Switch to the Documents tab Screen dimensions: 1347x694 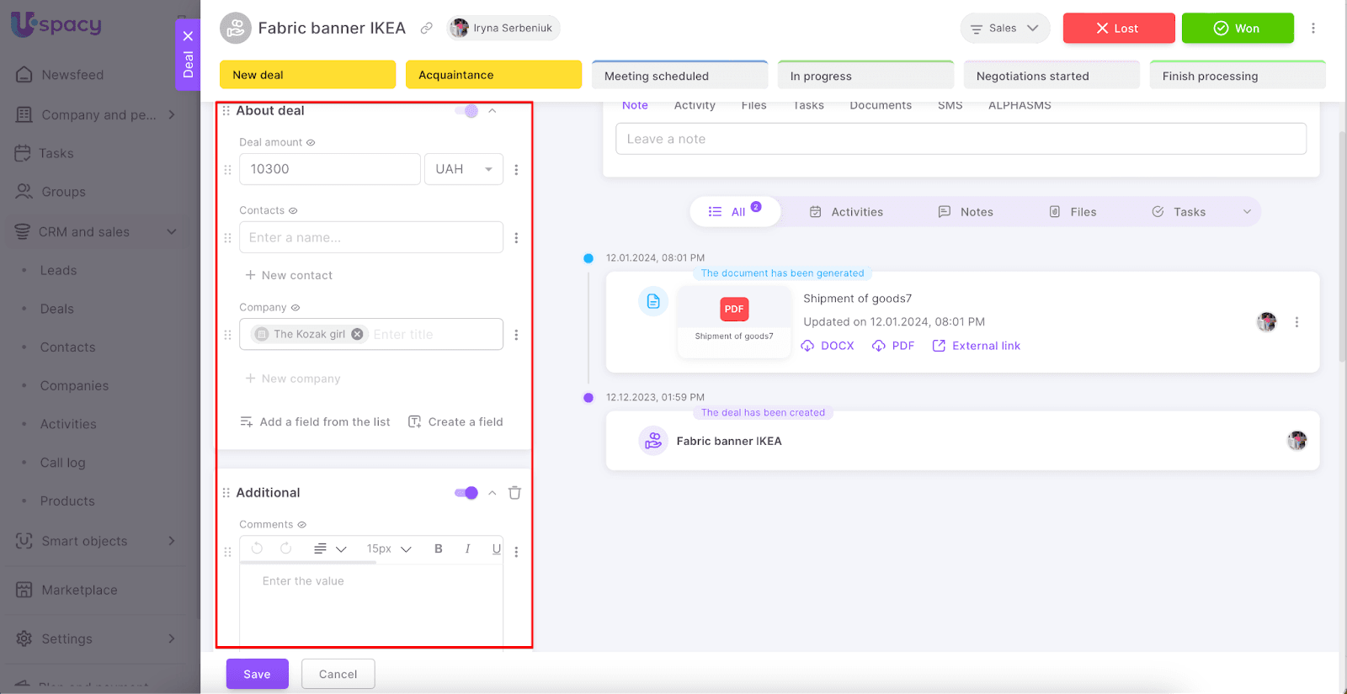click(x=880, y=105)
